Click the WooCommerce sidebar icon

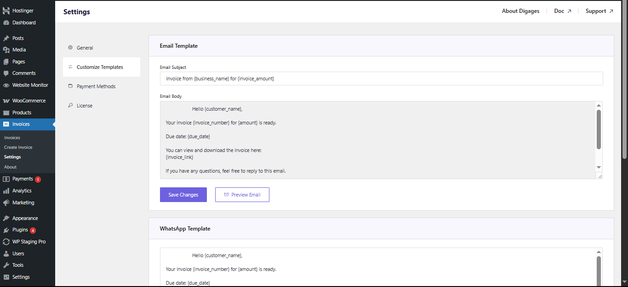pos(6,100)
